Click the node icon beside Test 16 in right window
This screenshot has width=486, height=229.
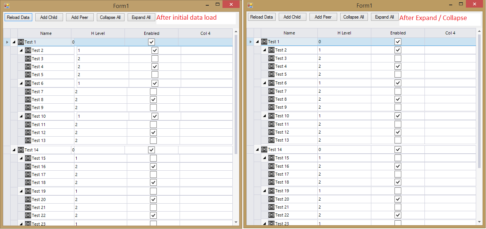click(x=271, y=166)
